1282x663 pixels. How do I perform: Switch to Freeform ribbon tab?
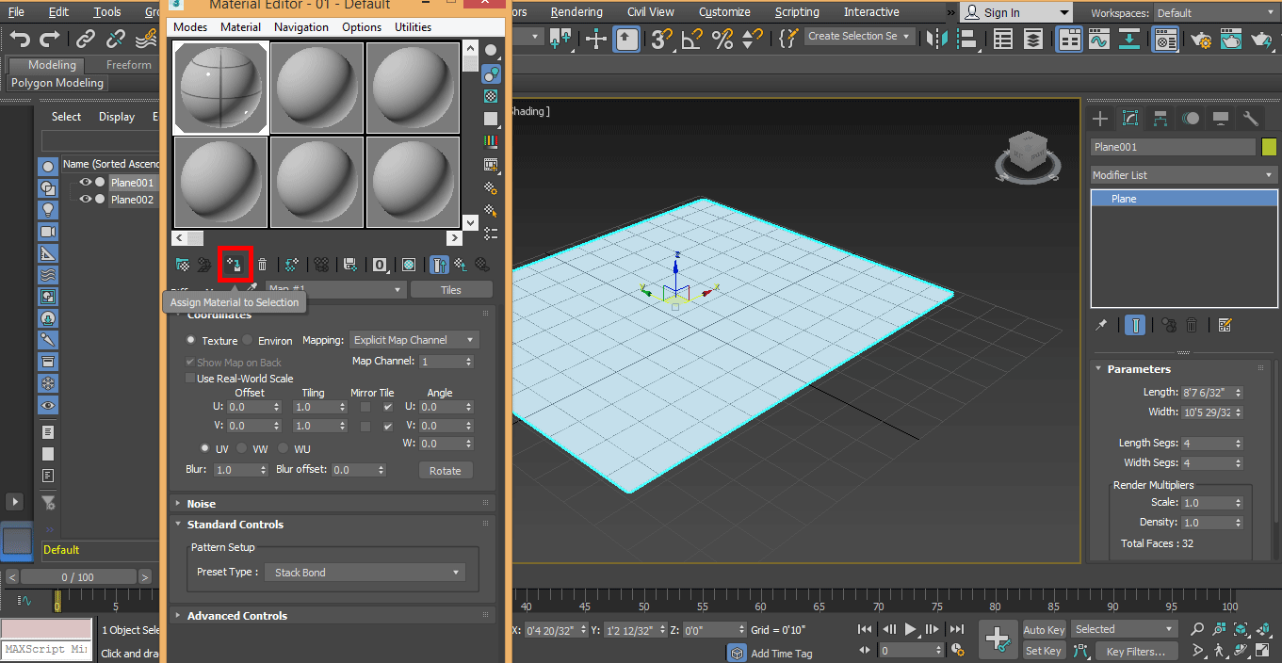(x=128, y=65)
